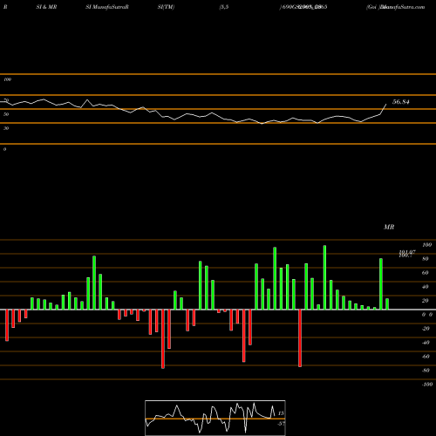Click the 30 level label on RSI panel
Image resolution: width=436 pixels, height=436 pixels.
(x=6, y=128)
